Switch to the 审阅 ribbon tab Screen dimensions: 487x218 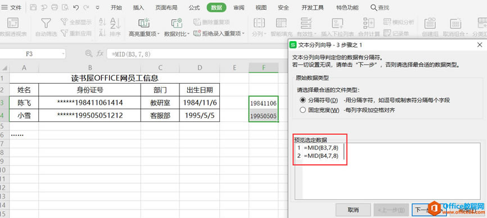(239, 8)
